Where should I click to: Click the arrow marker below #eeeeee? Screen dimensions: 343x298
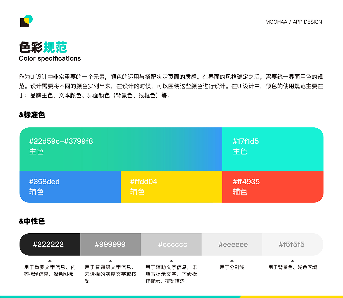pos(232,261)
